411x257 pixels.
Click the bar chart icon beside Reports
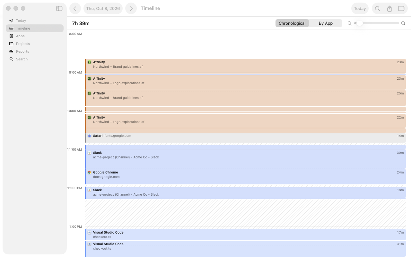(11, 51)
